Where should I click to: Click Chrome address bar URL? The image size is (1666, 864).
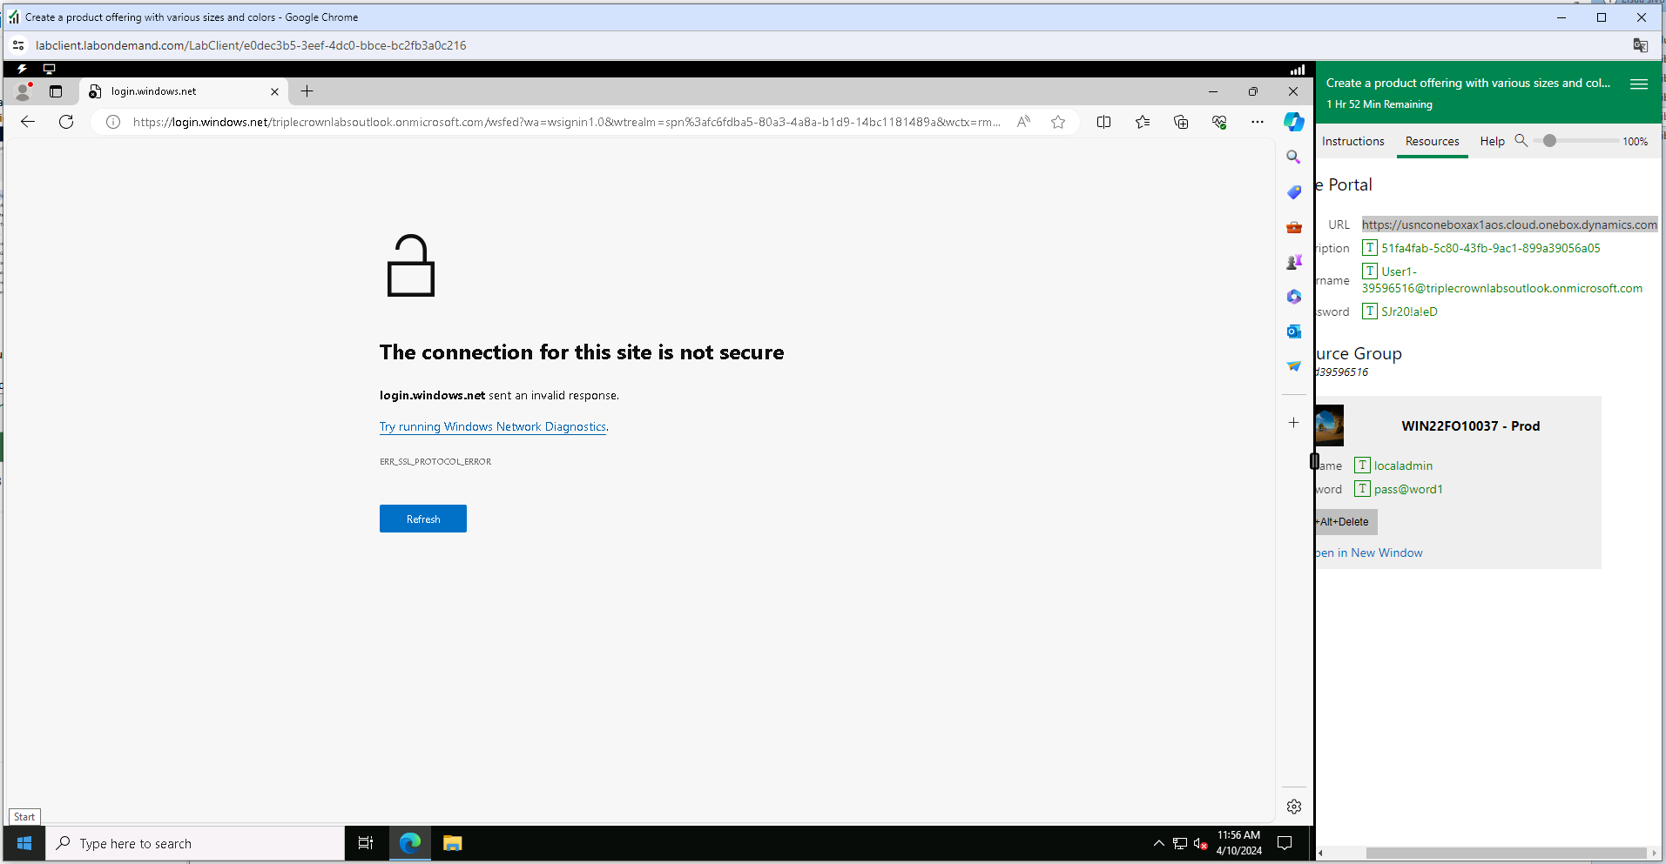(251, 45)
